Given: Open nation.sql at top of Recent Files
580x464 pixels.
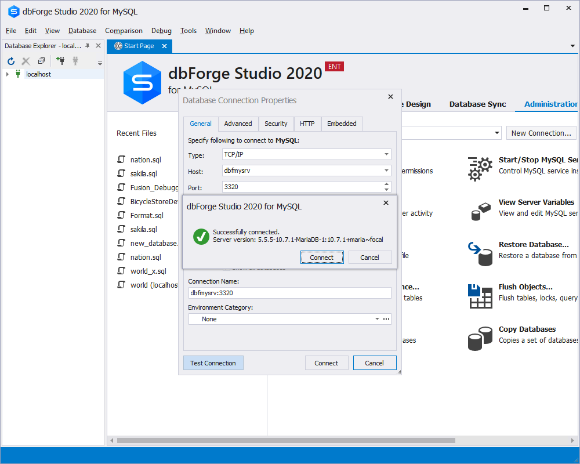Looking at the screenshot, I should coord(146,160).
